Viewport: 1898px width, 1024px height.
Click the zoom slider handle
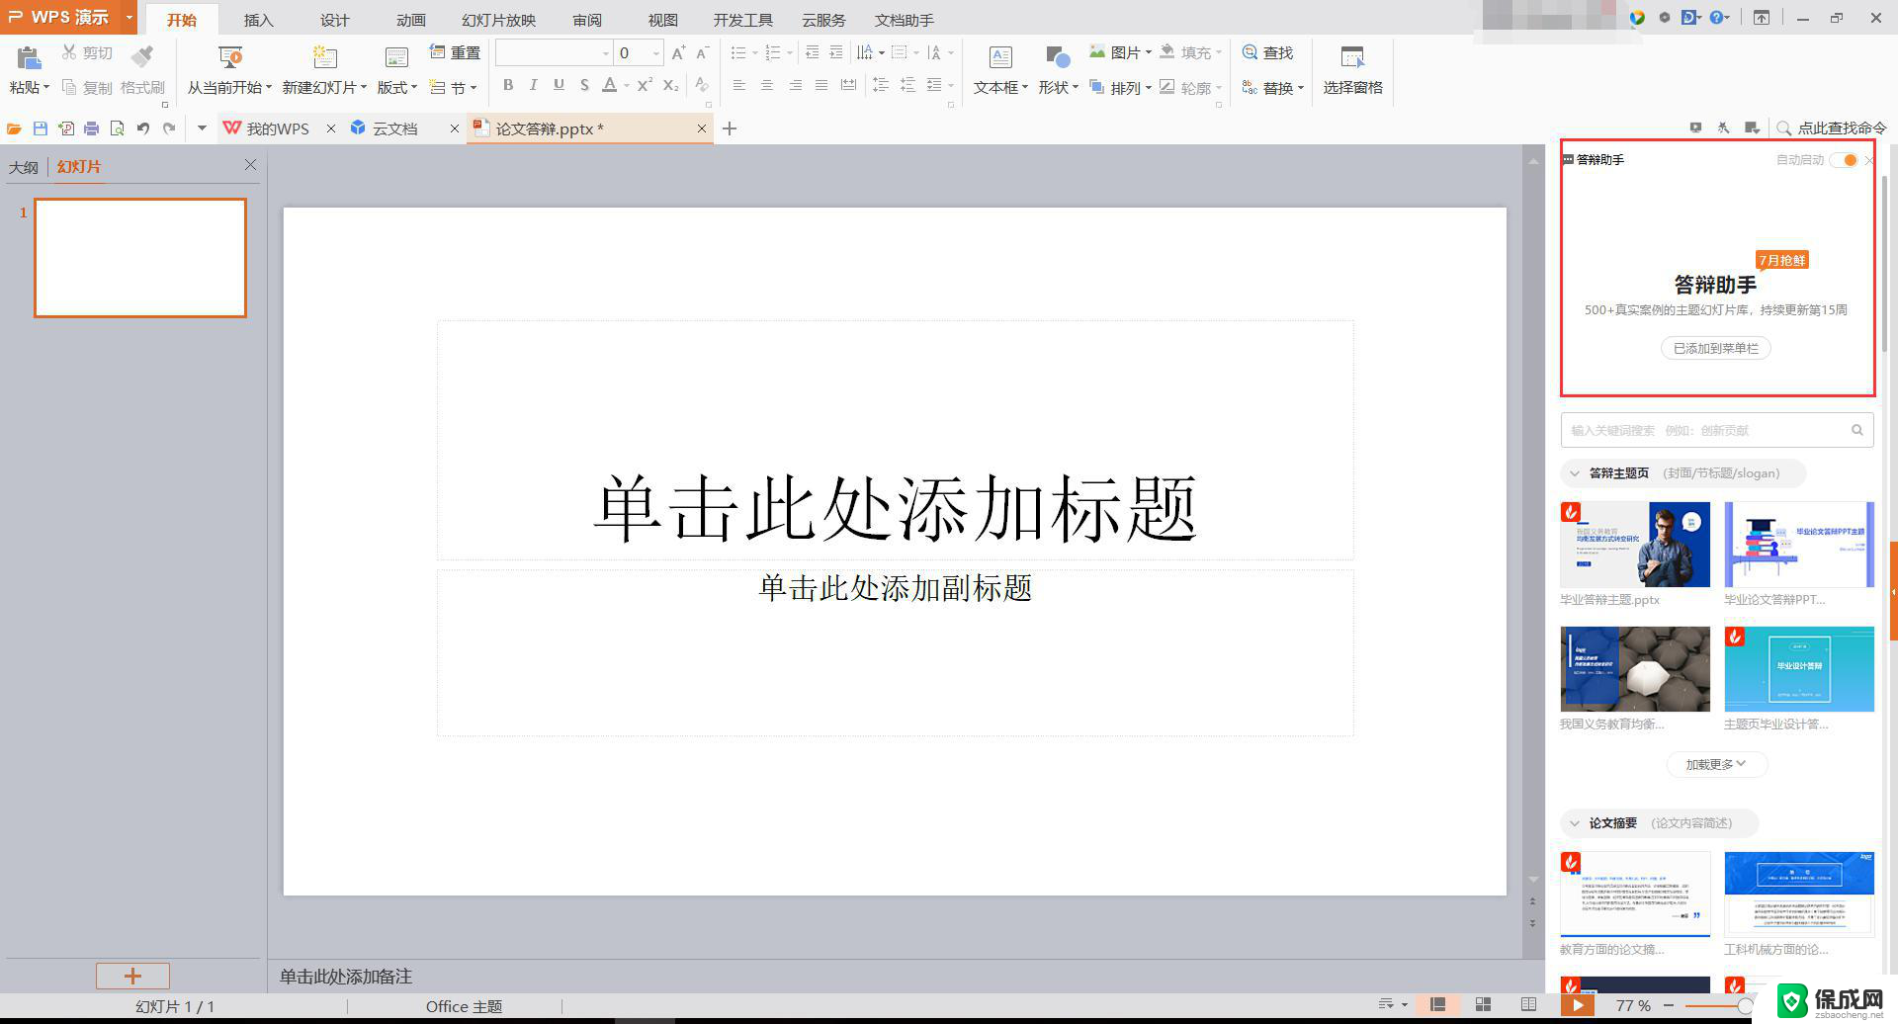click(1745, 1005)
